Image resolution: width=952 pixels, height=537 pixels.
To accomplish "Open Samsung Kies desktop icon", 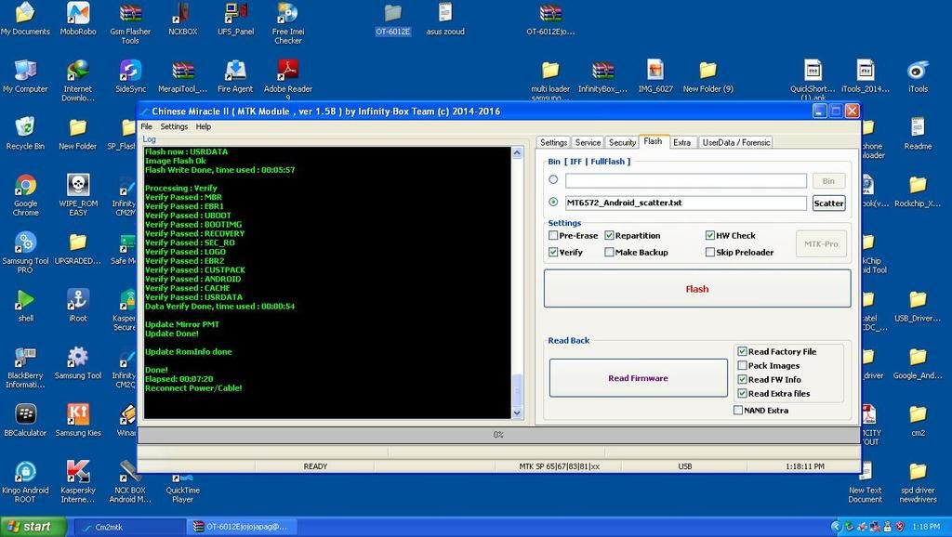I will pos(78,414).
